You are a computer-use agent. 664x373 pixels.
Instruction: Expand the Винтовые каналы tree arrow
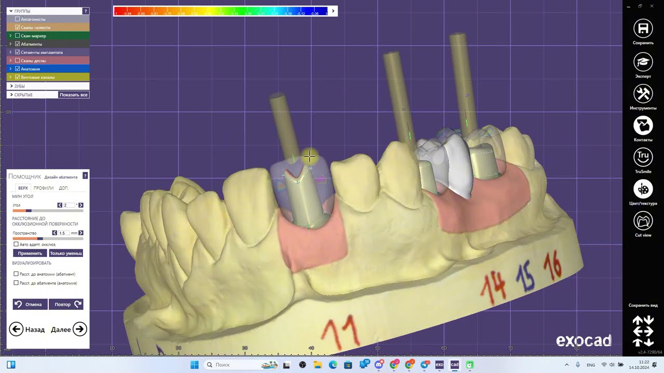point(10,77)
